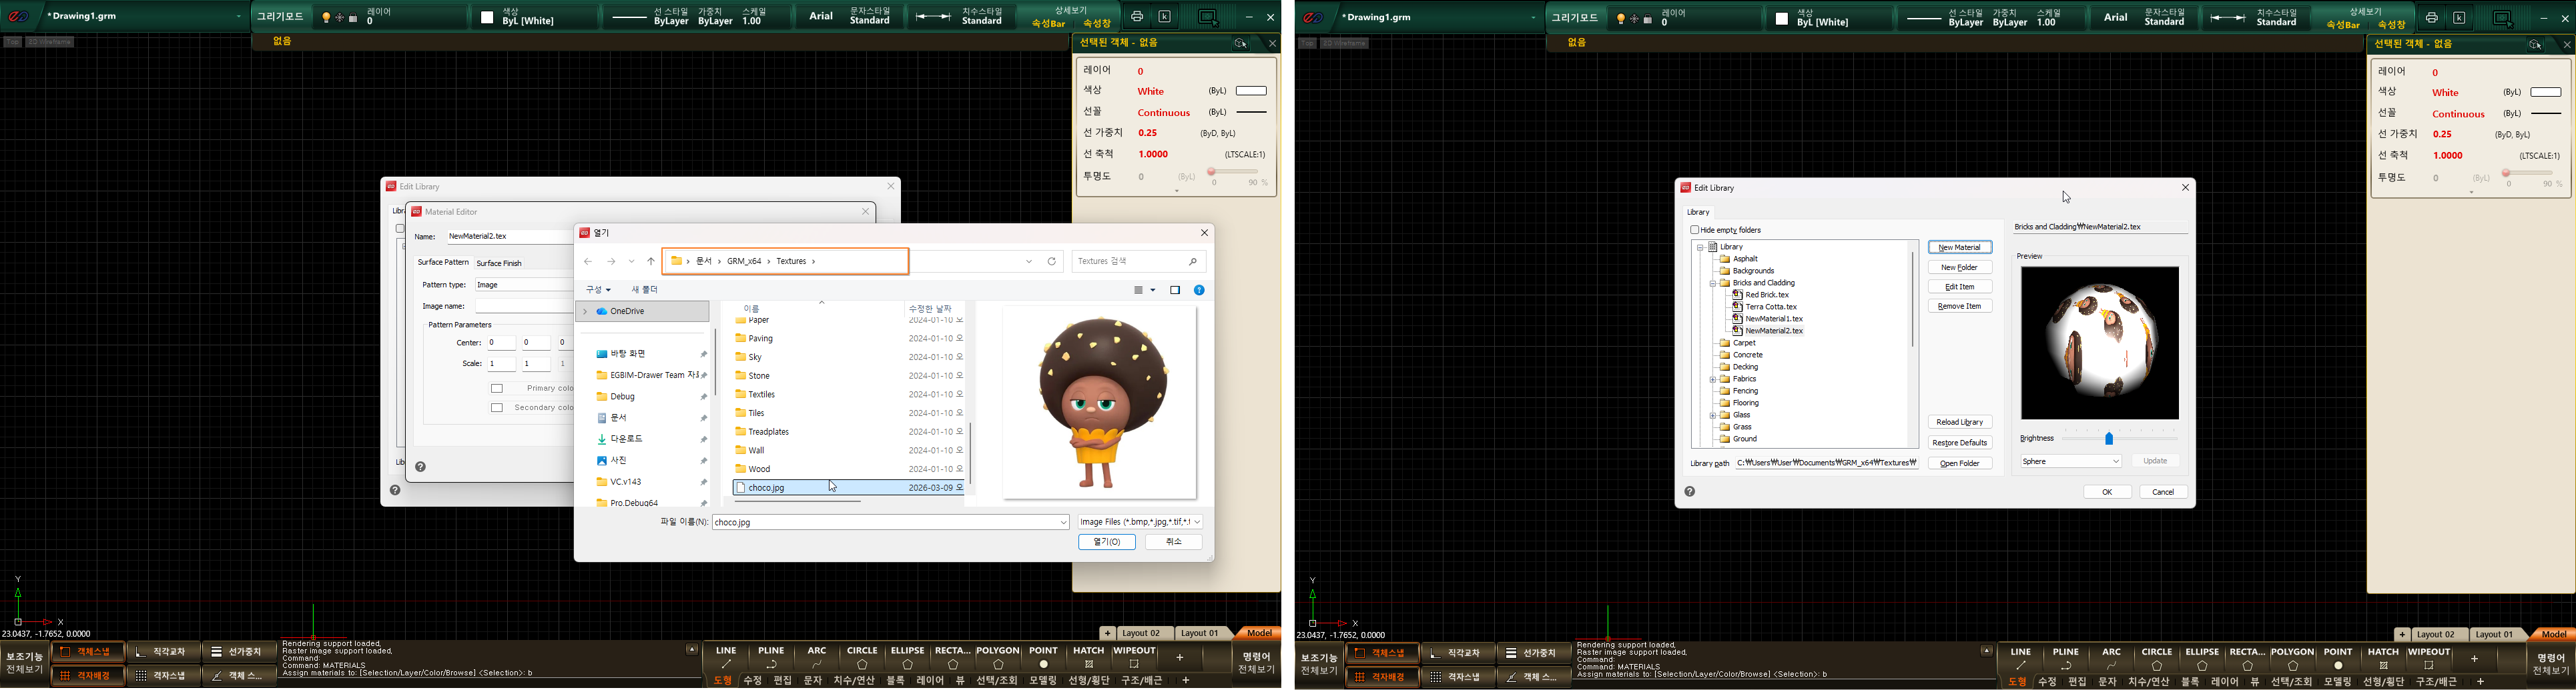Open help in the 열기 dialog toolbar
The image size is (2576, 690).
click(x=1199, y=291)
